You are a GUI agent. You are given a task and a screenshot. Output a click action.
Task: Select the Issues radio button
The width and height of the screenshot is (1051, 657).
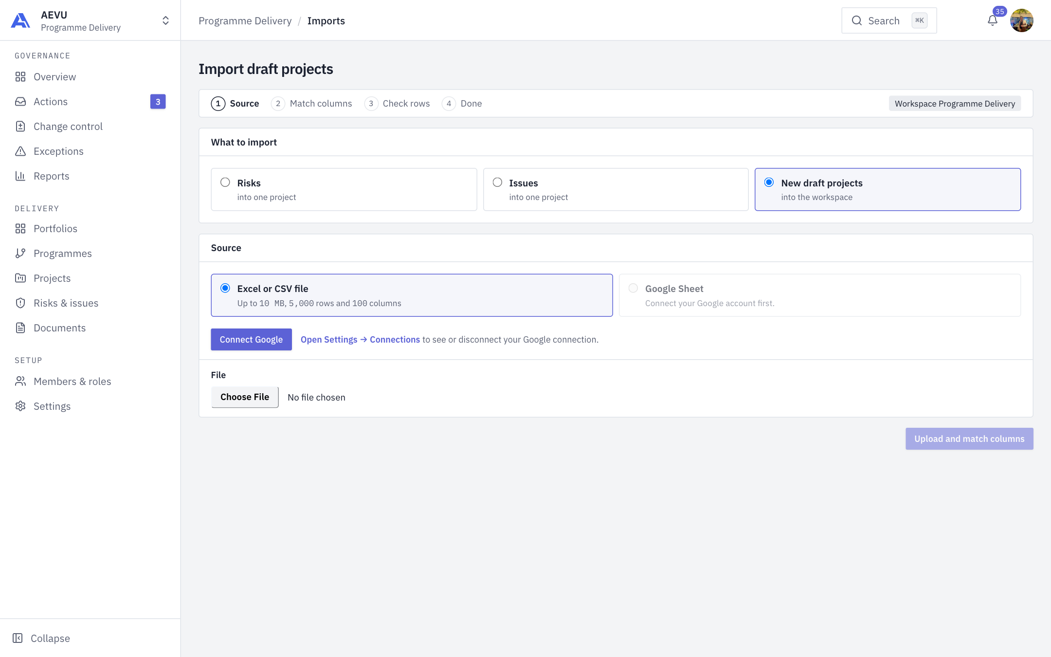497,182
